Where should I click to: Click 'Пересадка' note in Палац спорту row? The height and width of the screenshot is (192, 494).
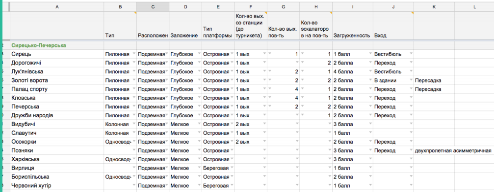[428, 89]
